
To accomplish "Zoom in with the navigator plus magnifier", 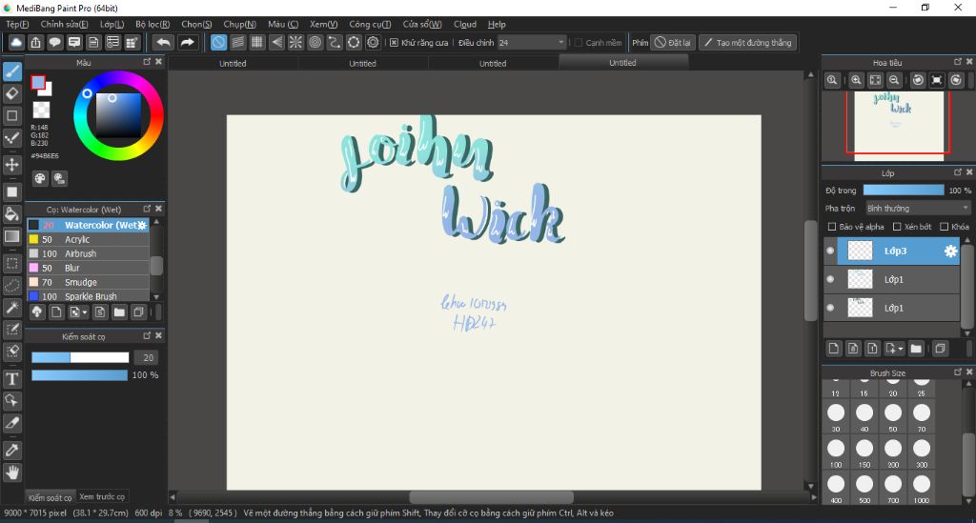I will pyautogui.click(x=857, y=80).
